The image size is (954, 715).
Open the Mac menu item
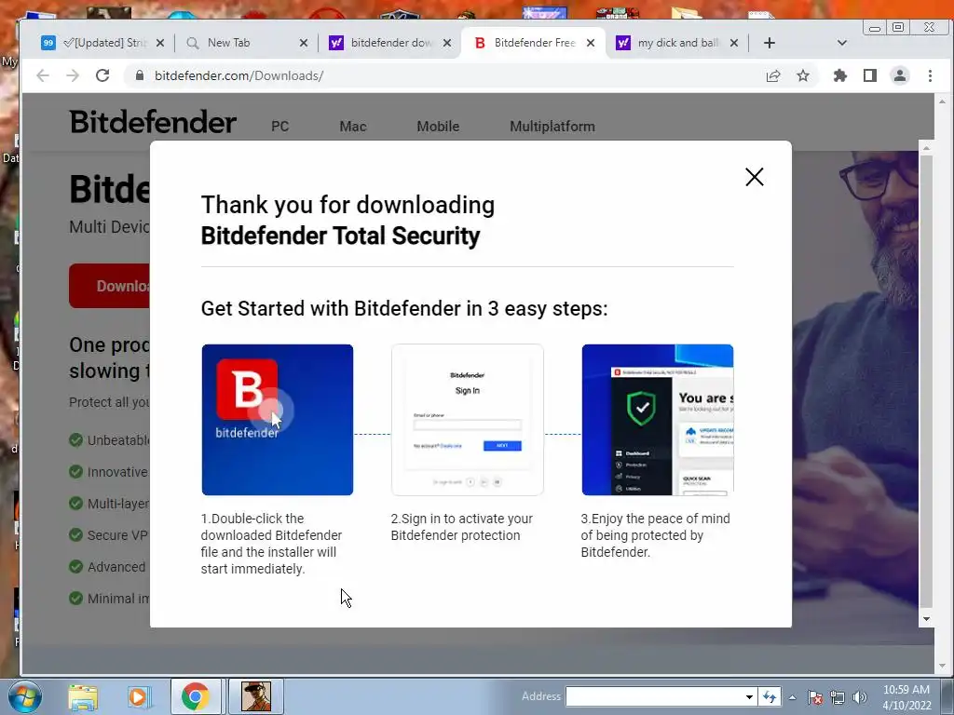tap(353, 127)
